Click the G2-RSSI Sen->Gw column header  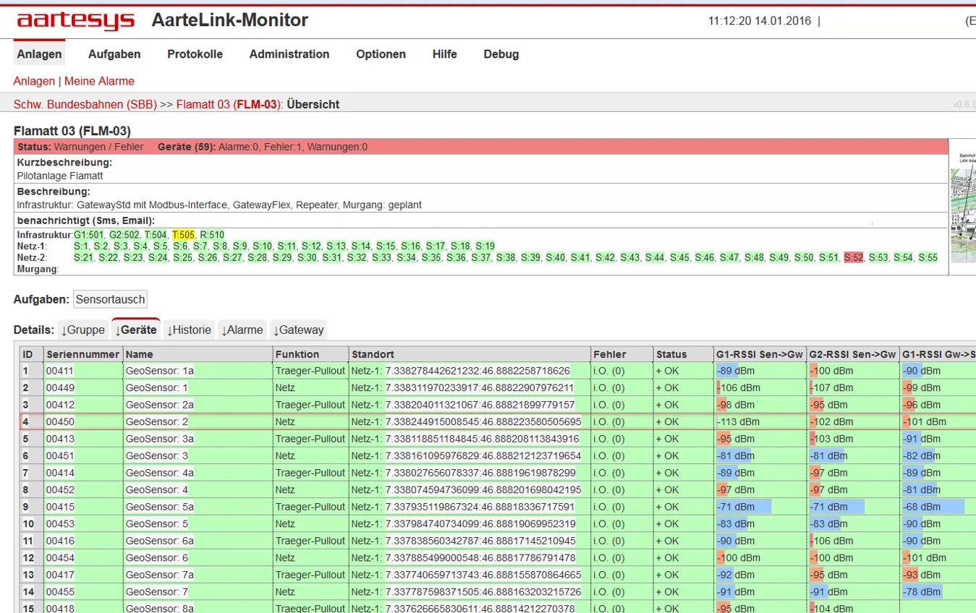coord(852,354)
